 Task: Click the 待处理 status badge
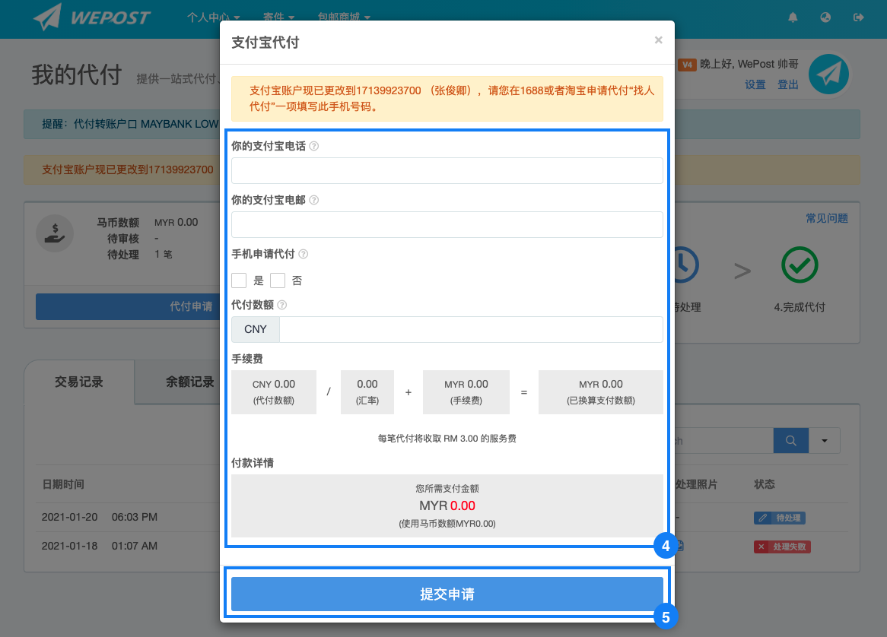(780, 518)
